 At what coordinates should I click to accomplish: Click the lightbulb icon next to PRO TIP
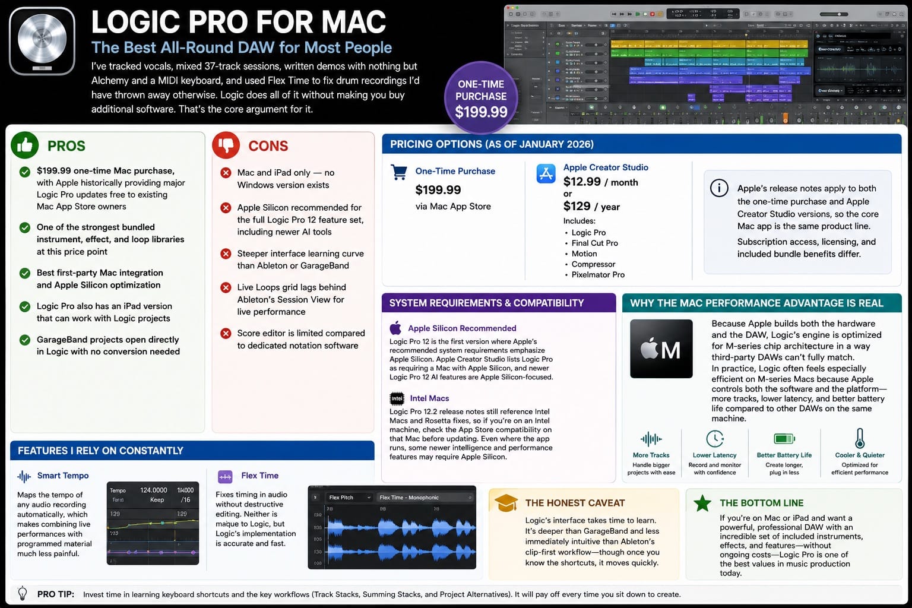click(23, 593)
